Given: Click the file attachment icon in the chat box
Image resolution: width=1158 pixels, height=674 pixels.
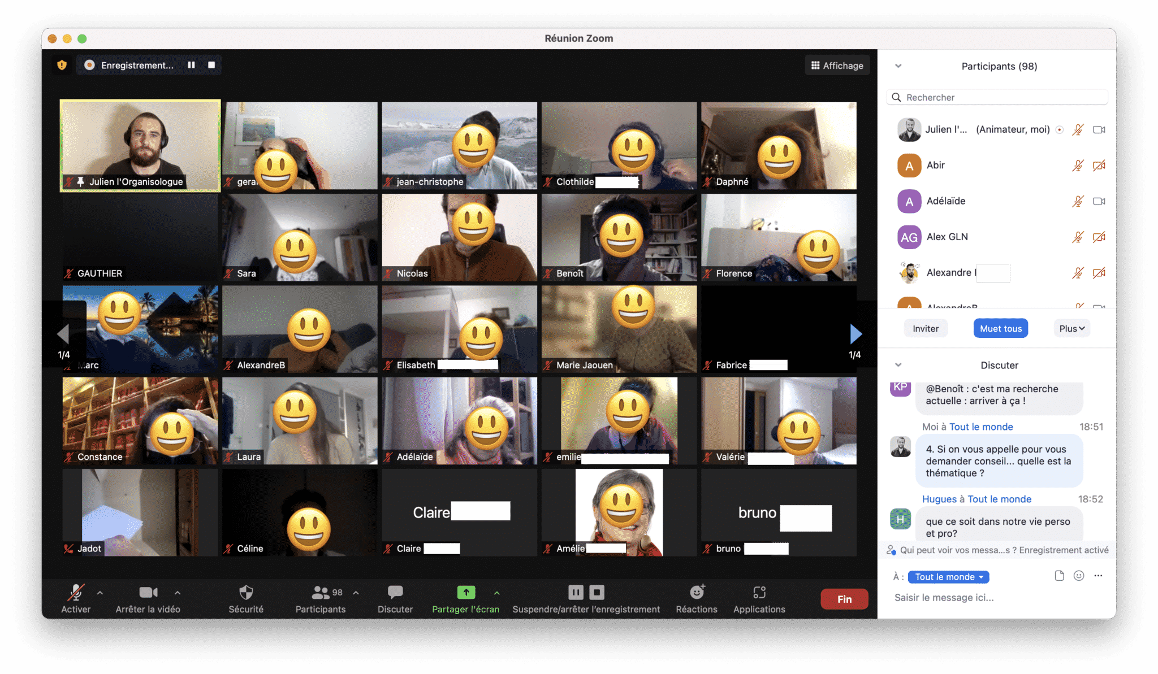Looking at the screenshot, I should [x=1059, y=576].
